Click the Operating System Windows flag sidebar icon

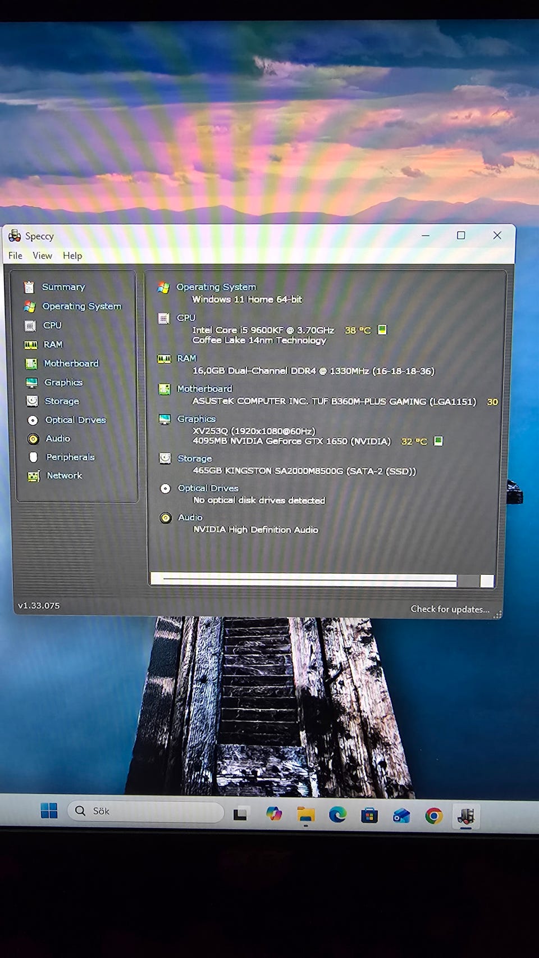click(x=30, y=306)
